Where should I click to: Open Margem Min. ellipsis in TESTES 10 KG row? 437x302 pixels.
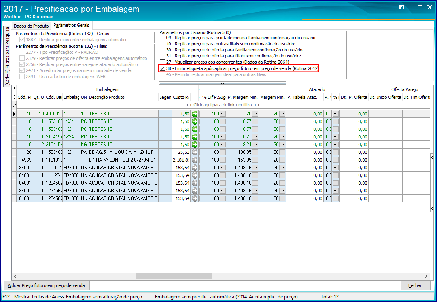tap(282, 145)
